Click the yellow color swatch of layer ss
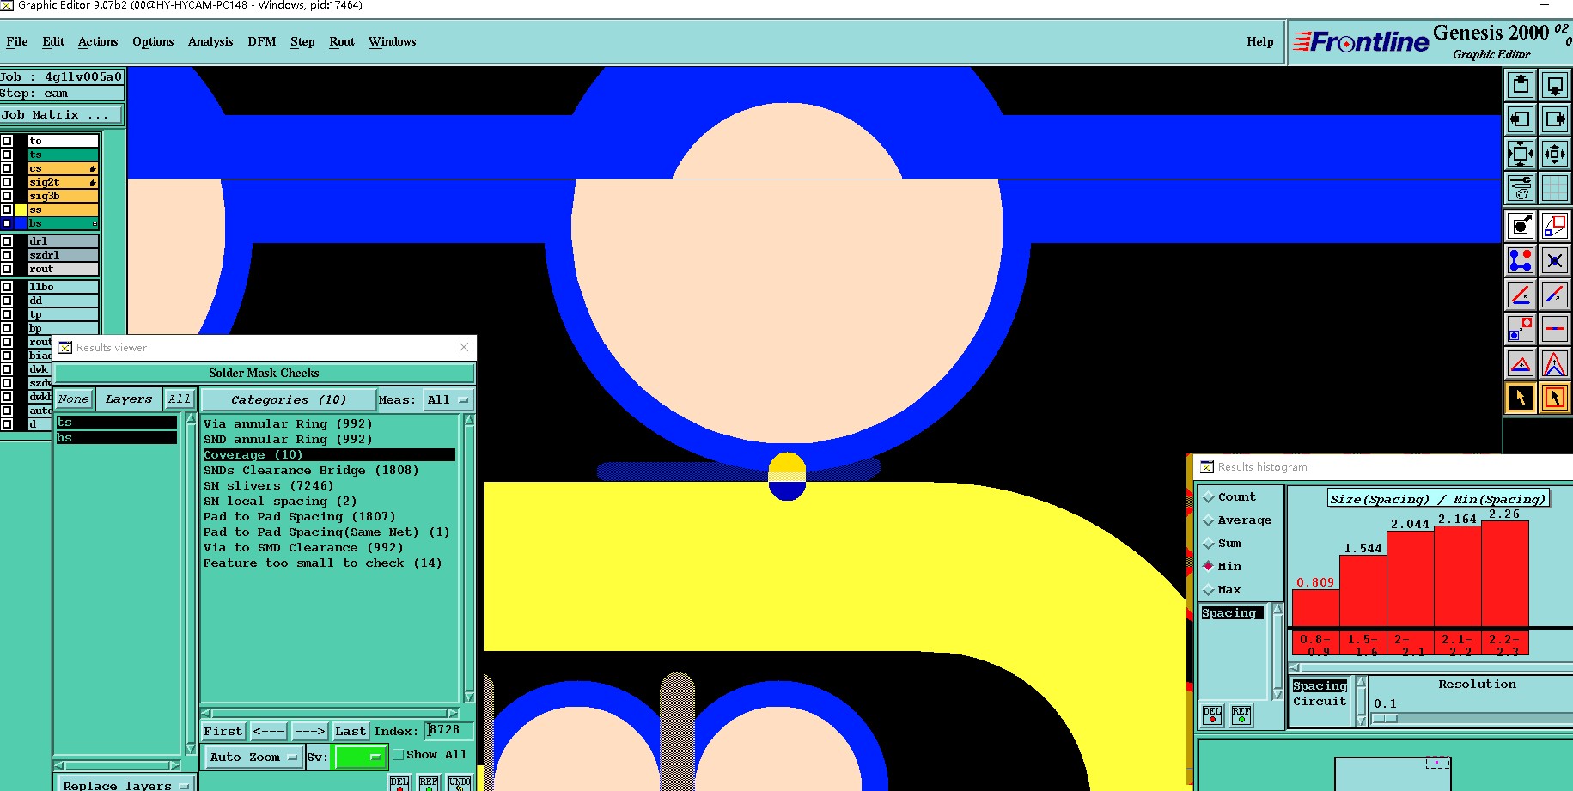 21,210
